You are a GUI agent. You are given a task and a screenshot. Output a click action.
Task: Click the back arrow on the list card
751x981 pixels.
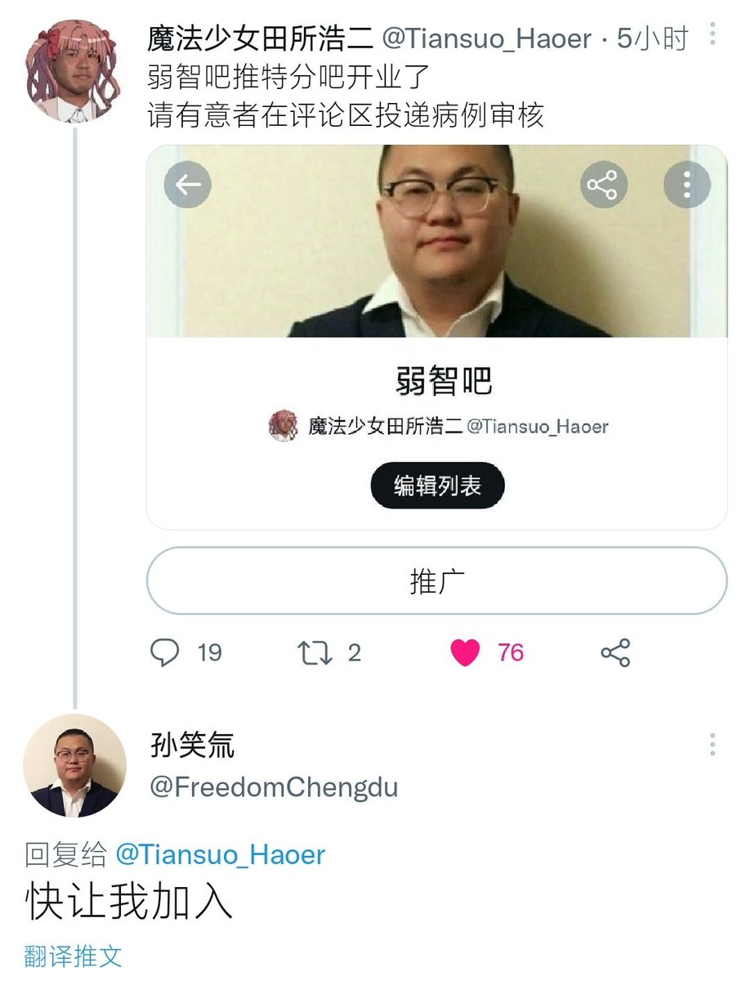pos(188,185)
